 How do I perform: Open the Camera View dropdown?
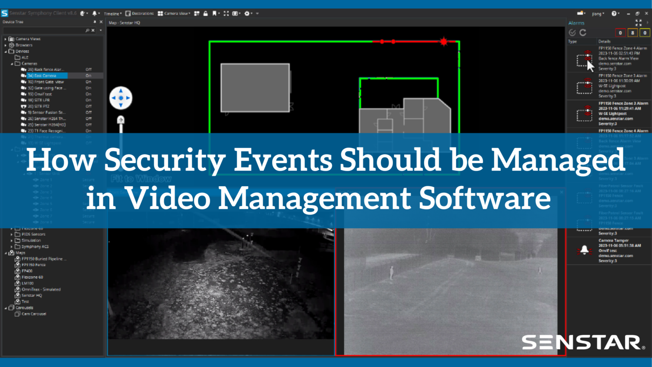176,13
